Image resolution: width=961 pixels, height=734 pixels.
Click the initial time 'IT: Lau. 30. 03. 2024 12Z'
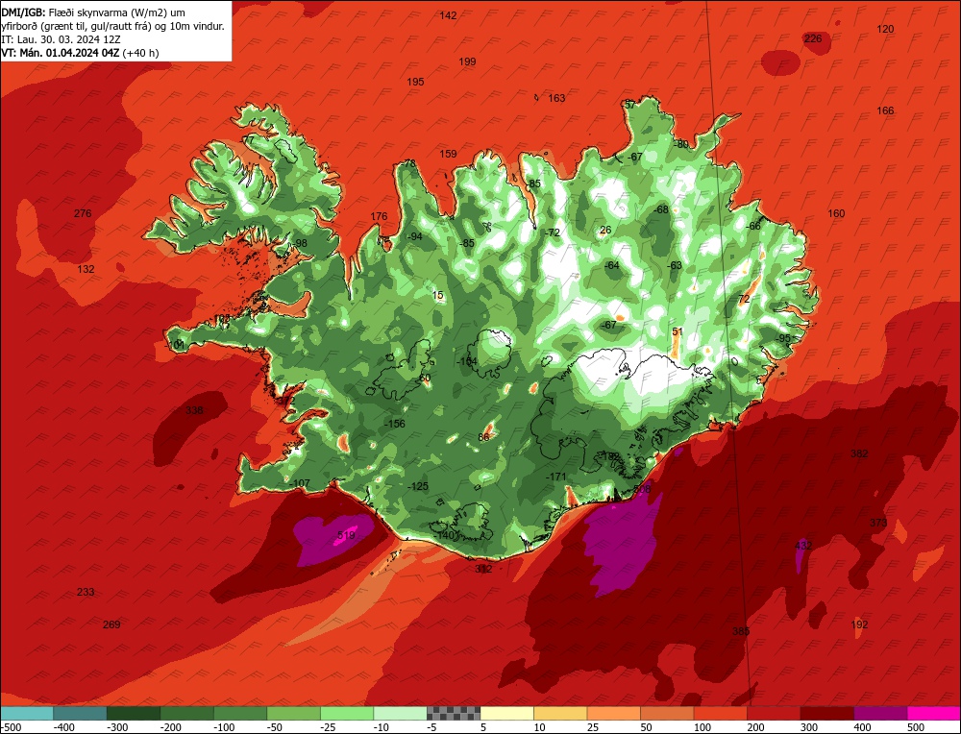point(62,39)
